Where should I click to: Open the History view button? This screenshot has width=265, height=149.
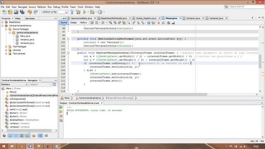tap(83, 22)
